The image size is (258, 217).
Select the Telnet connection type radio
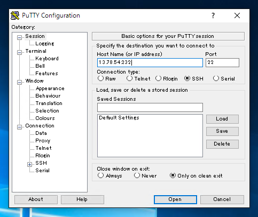click(129, 78)
